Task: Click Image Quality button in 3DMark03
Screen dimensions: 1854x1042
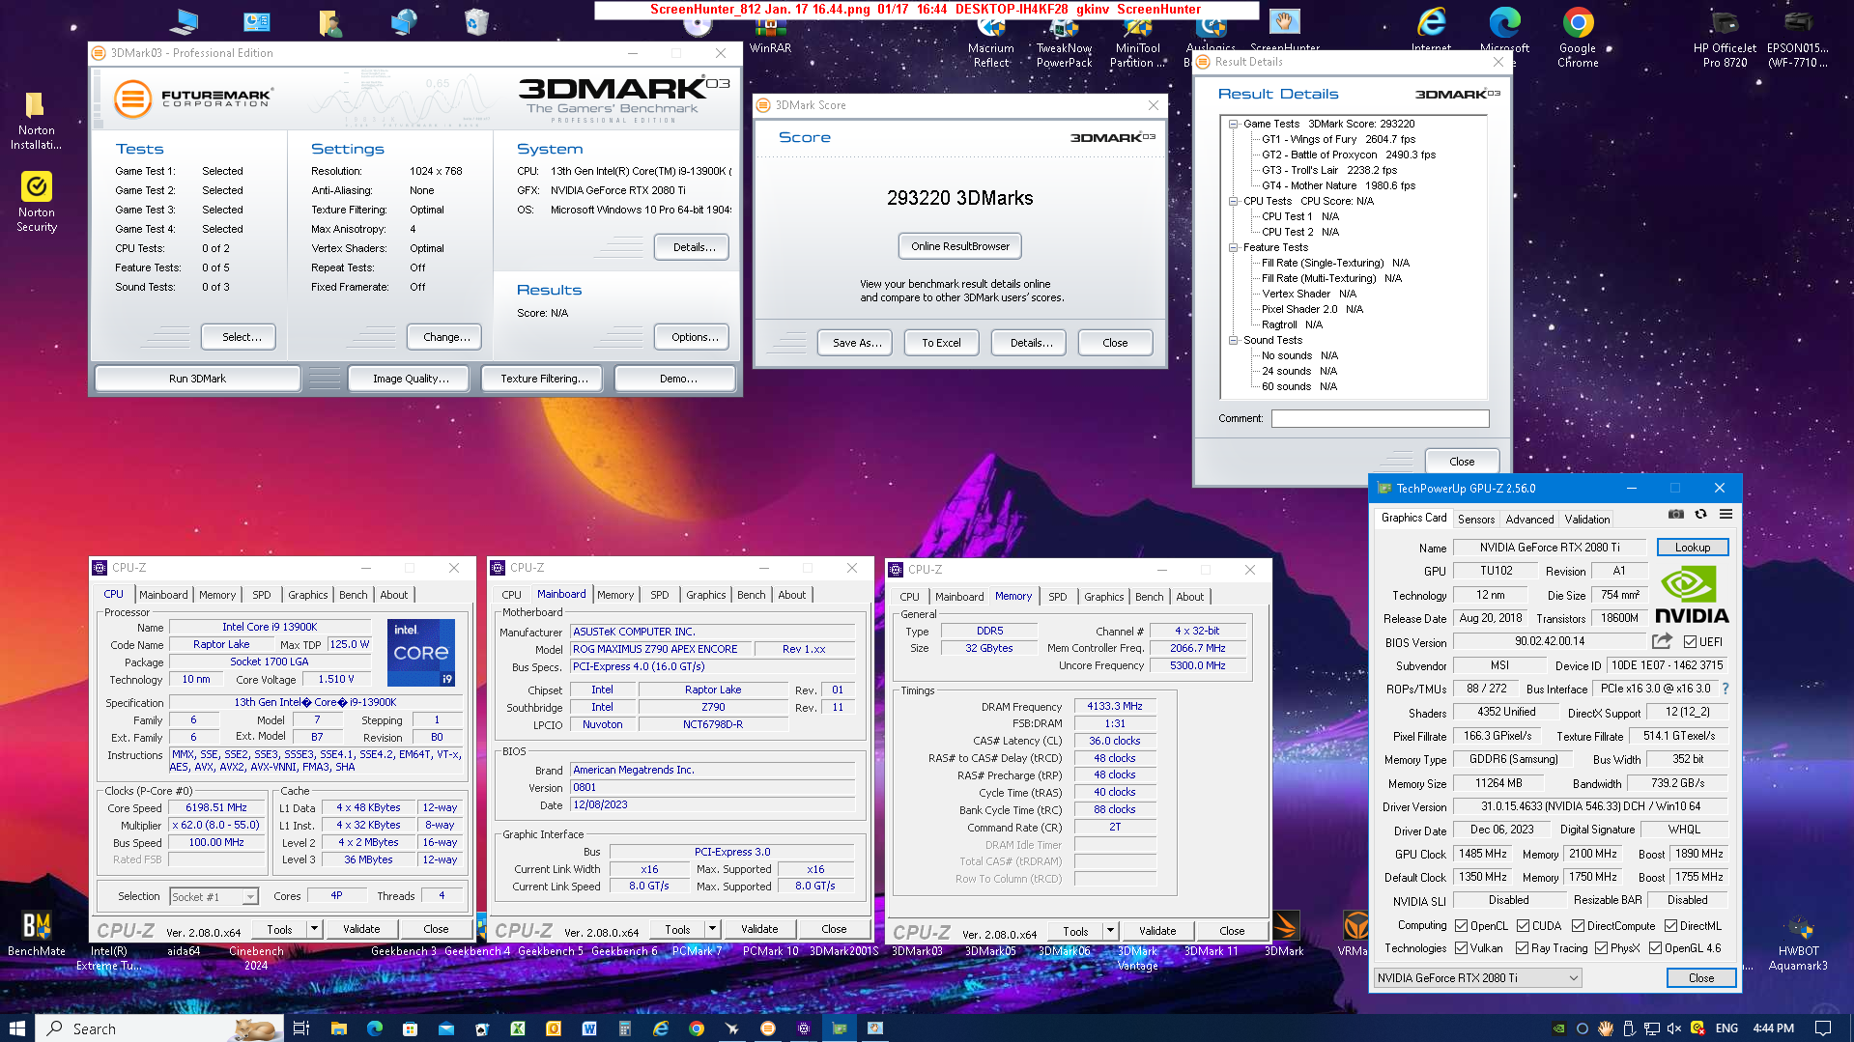Action: click(411, 379)
